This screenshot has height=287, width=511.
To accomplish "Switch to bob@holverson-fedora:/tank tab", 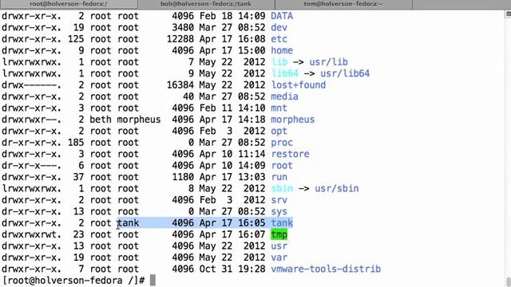I will (x=206, y=4).
